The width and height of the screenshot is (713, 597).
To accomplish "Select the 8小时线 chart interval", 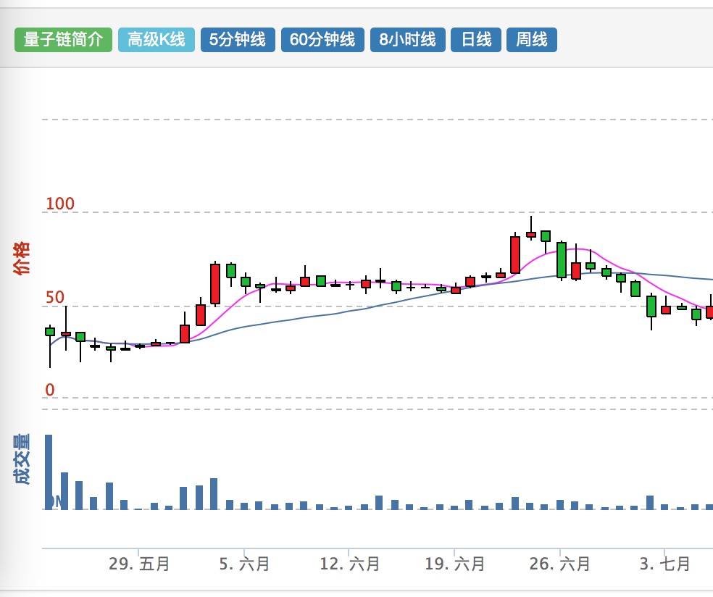I will pos(407,40).
